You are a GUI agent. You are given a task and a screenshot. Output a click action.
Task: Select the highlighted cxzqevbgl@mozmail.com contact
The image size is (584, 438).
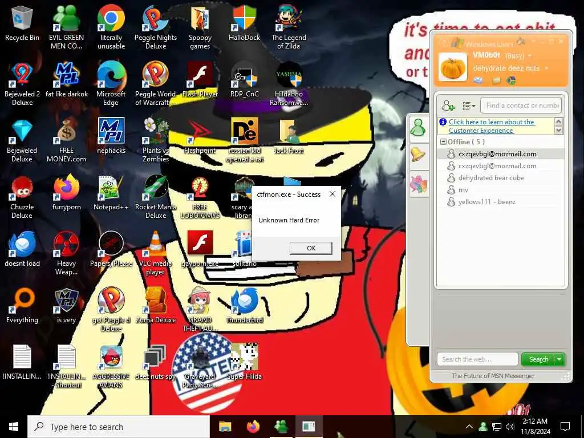click(x=500, y=154)
